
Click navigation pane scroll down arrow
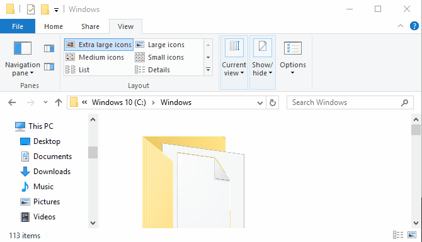(x=93, y=223)
